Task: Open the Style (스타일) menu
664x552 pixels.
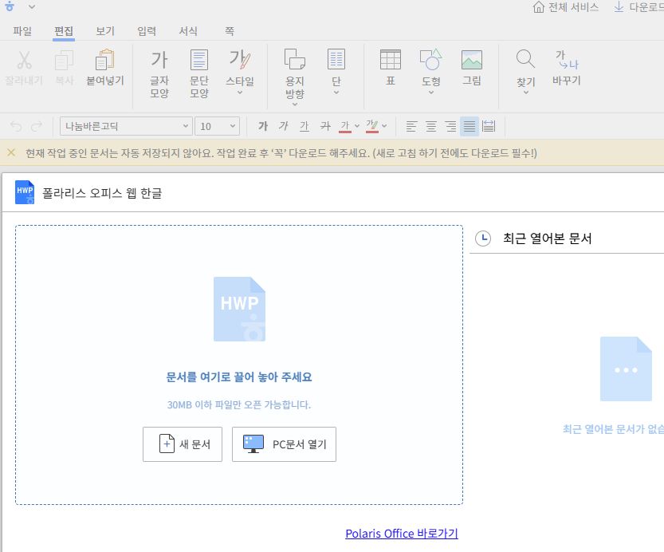Action: pyautogui.click(x=240, y=72)
